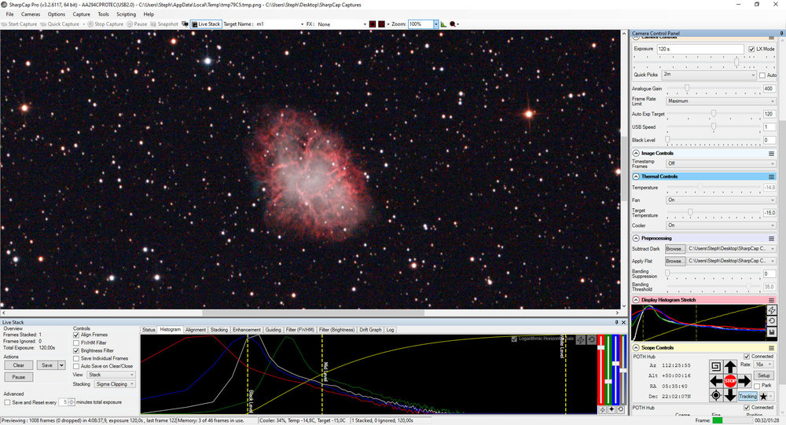Uncheck the Align Frames option
The width and height of the screenshot is (786, 425).
point(76,335)
